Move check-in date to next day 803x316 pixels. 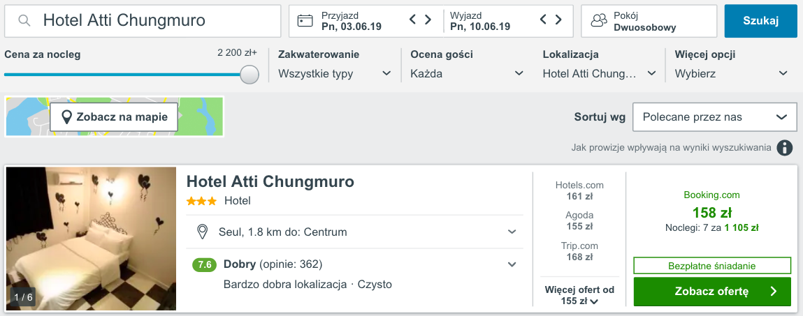point(428,20)
